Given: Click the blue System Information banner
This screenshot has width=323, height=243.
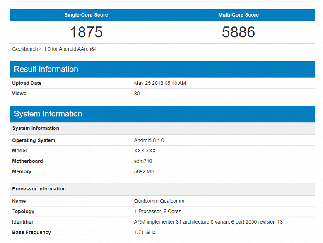Looking at the screenshot, I should point(162,114).
